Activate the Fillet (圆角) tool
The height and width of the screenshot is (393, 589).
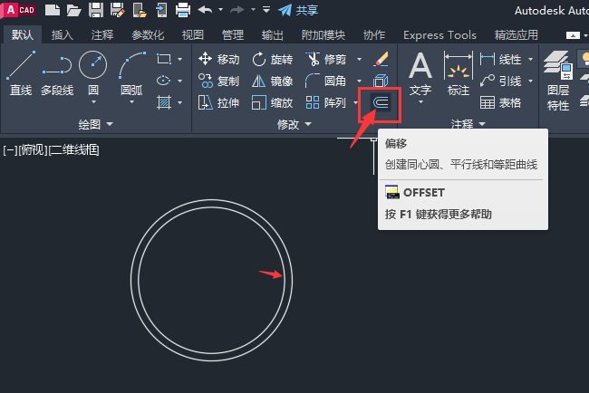pyautogui.click(x=325, y=81)
